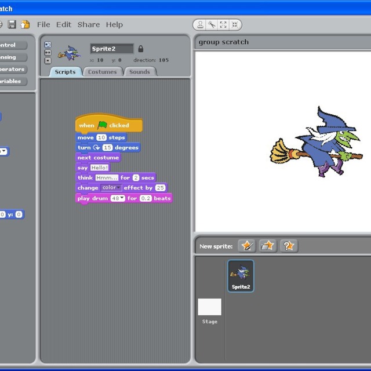
Task: Paint a new sprite with the brush-star button
Action: click(x=248, y=246)
